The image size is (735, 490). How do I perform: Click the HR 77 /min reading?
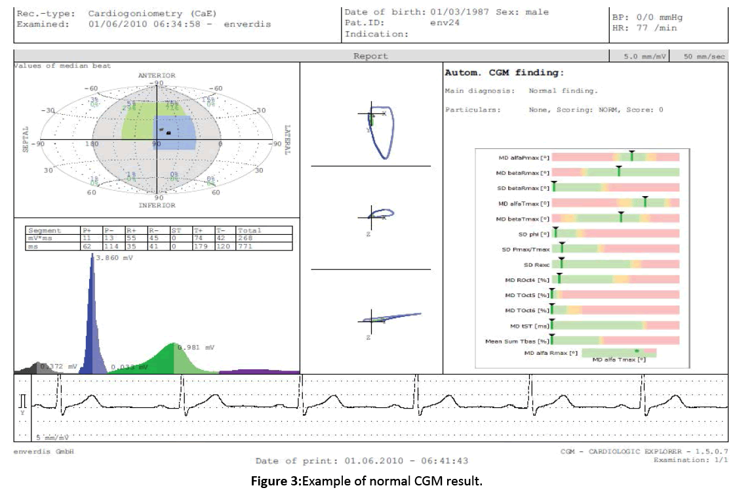[x=645, y=28]
